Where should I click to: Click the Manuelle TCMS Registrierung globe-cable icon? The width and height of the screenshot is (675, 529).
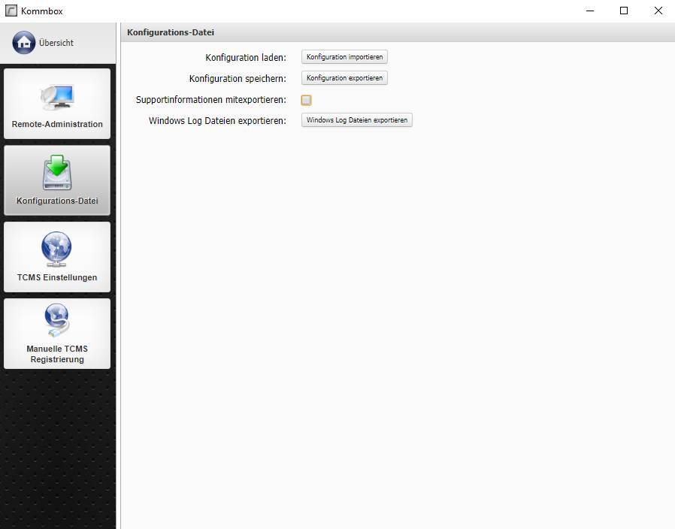point(57,321)
